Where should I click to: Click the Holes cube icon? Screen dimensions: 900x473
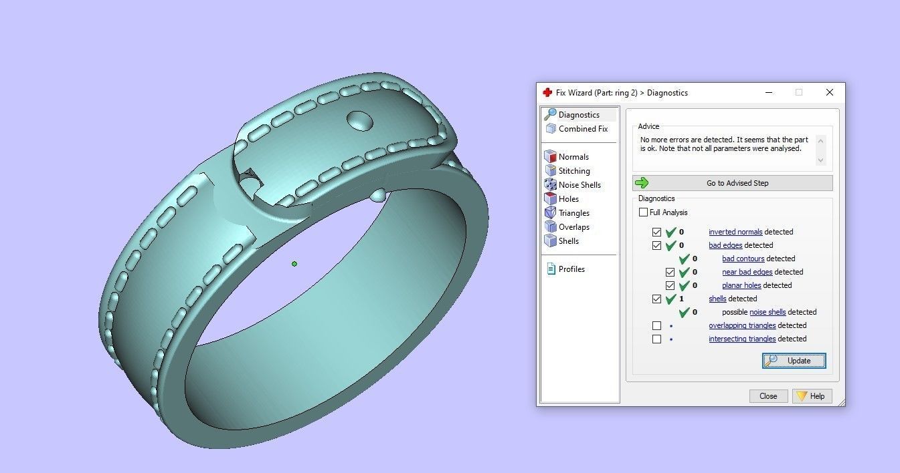550,198
